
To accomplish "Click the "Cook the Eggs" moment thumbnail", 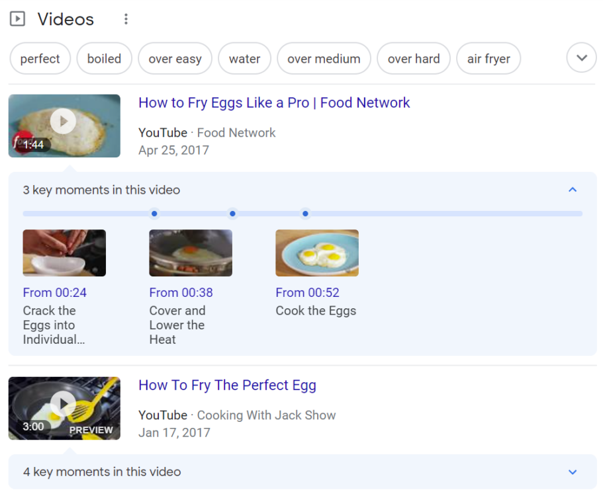I will click(317, 253).
